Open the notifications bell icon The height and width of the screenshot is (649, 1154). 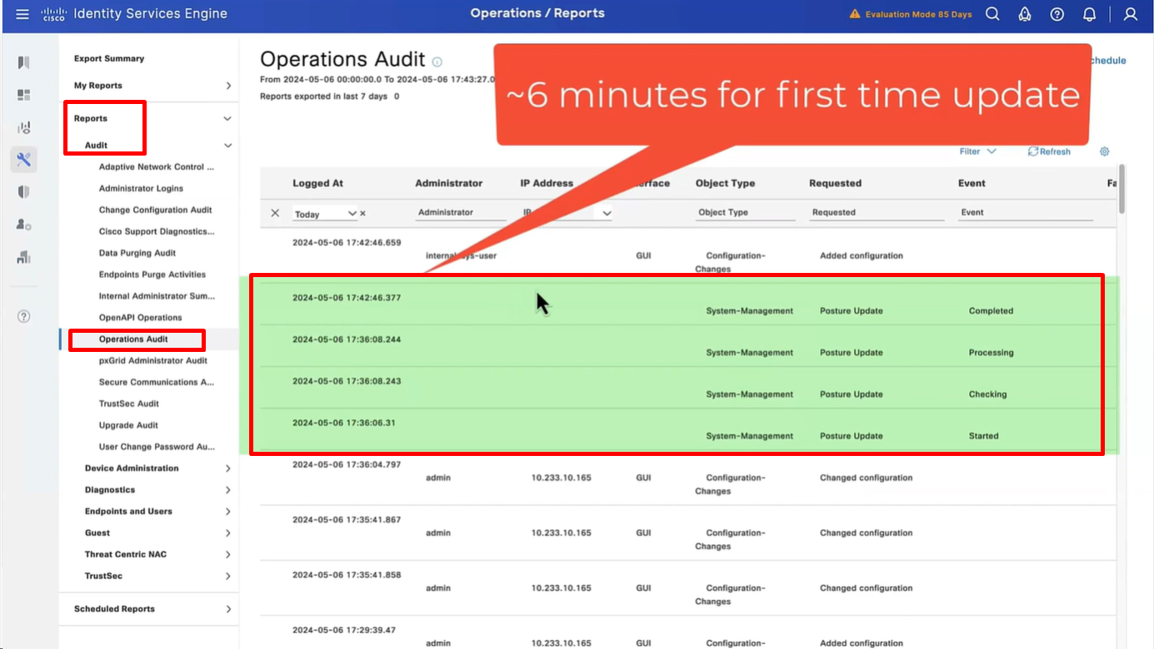click(1089, 14)
